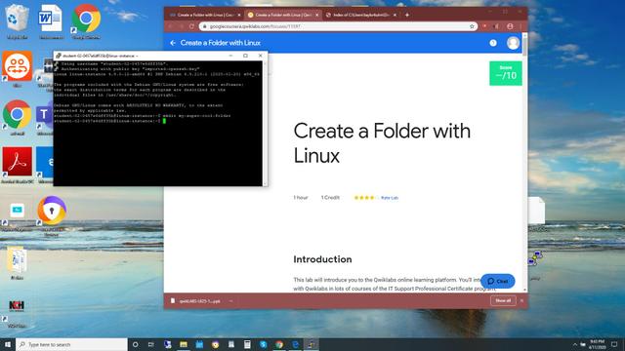This screenshot has width=625, height=351.
Task: Open the Chrome profile icon in toolbar
Action: [510, 26]
